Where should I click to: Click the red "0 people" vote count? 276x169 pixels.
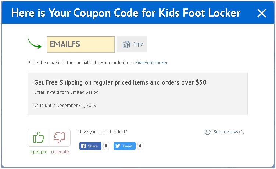click(x=60, y=152)
